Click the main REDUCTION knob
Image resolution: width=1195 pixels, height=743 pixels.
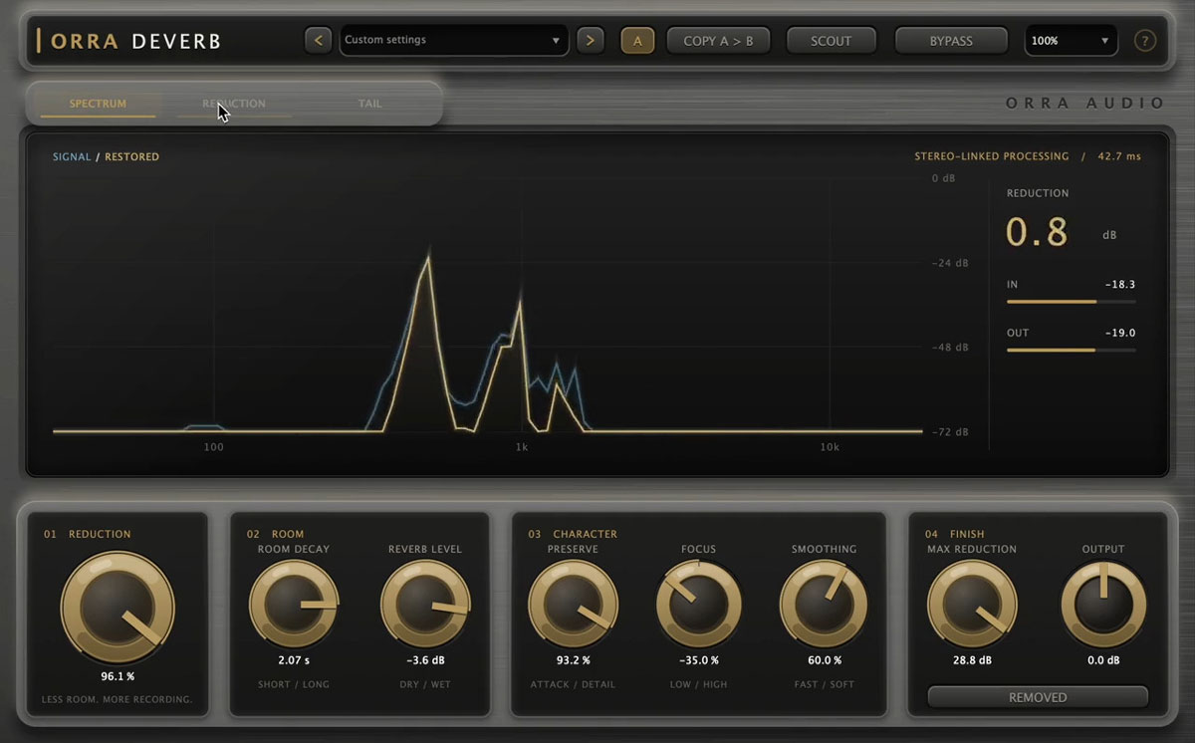118,608
